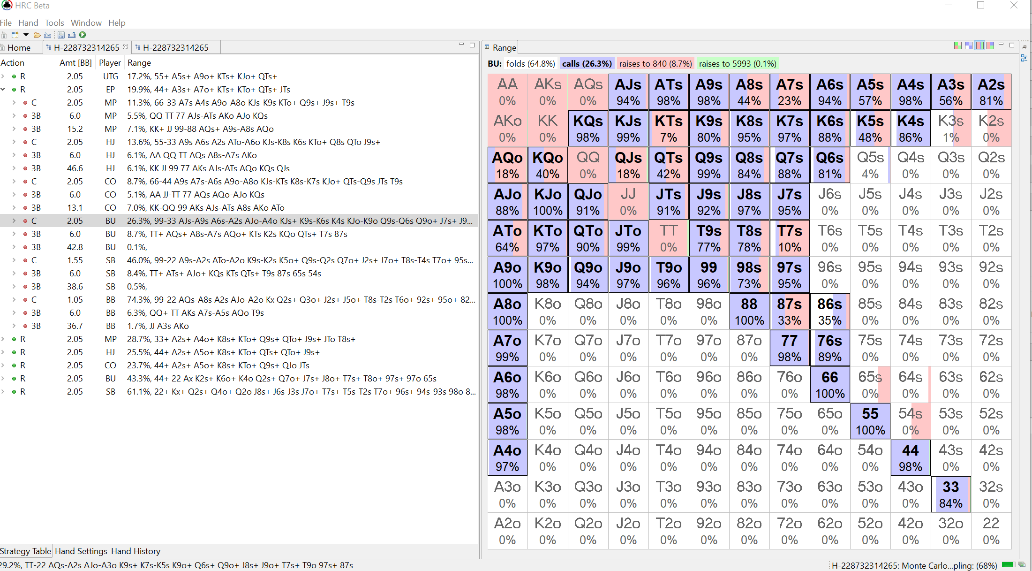This screenshot has width=1032, height=571.
Task: Select 'raises to 840 (8.7%)' action label
Action: click(655, 64)
